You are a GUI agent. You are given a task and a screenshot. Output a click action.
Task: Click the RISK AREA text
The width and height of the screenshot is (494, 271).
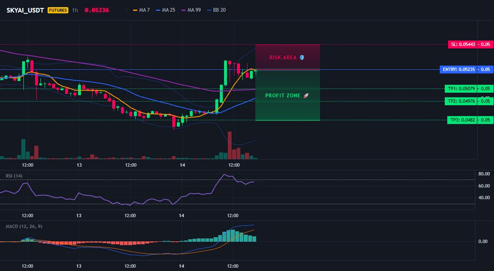[283, 58]
